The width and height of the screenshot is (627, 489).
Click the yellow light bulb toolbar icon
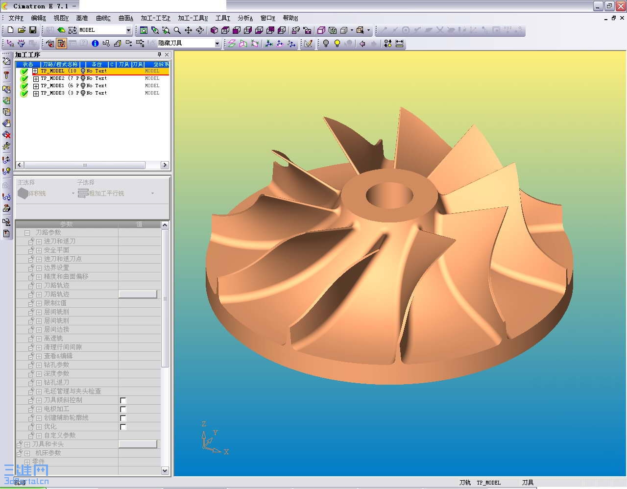[x=337, y=44]
